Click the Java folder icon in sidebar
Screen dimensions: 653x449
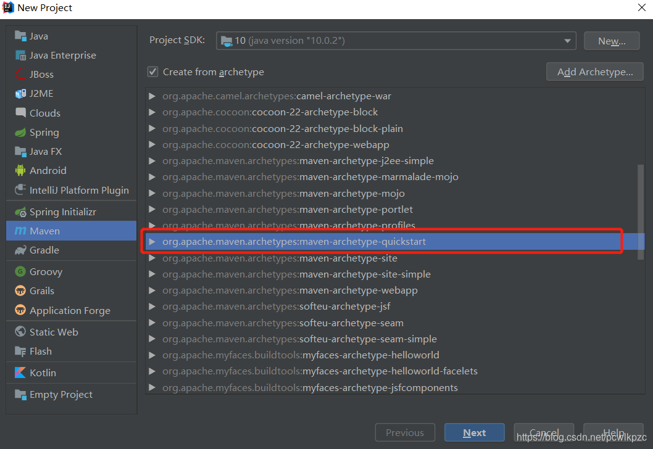coord(20,36)
